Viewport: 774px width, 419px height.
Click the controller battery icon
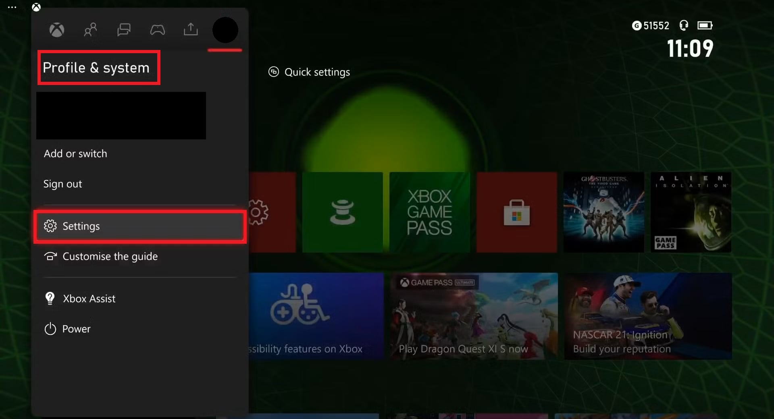coord(705,25)
